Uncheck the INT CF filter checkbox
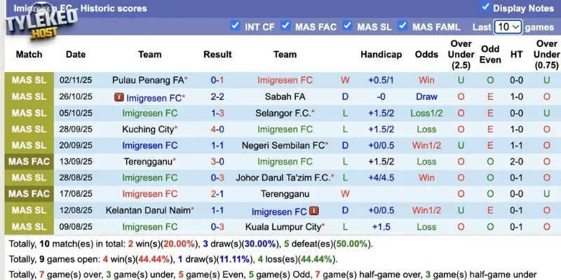Image resolution: width=561 pixels, height=280 pixels. click(x=235, y=26)
